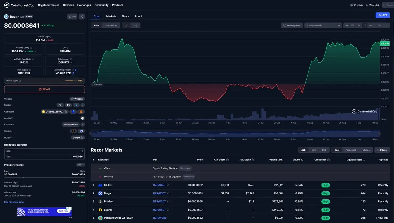
Task: Open Rezor's GitHub social link
Action: click(68, 105)
